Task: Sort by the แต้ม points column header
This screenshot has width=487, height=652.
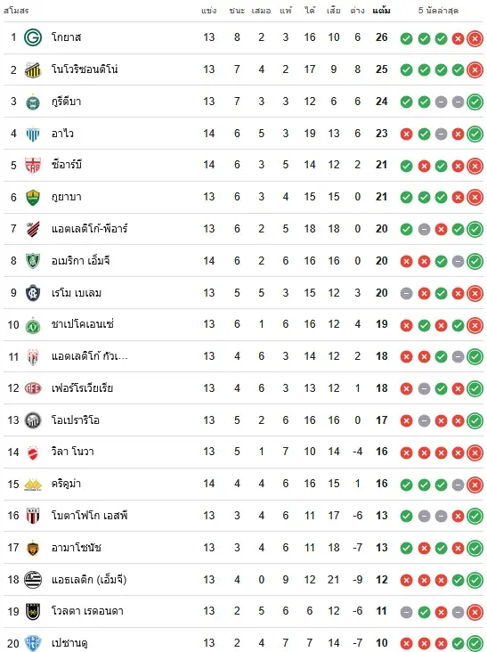Action: (381, 11)
